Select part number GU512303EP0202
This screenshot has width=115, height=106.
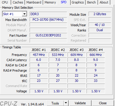(48, 35)
